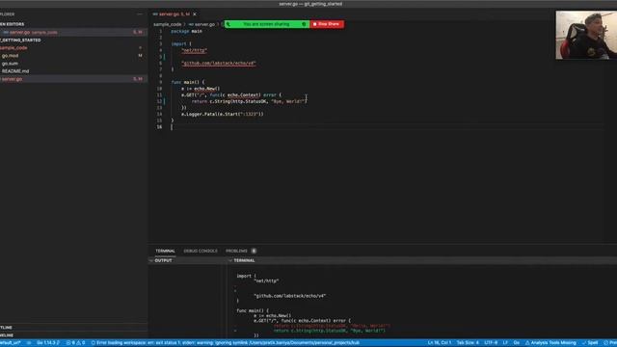Toggle the Spell checker status item

(590, 343)
